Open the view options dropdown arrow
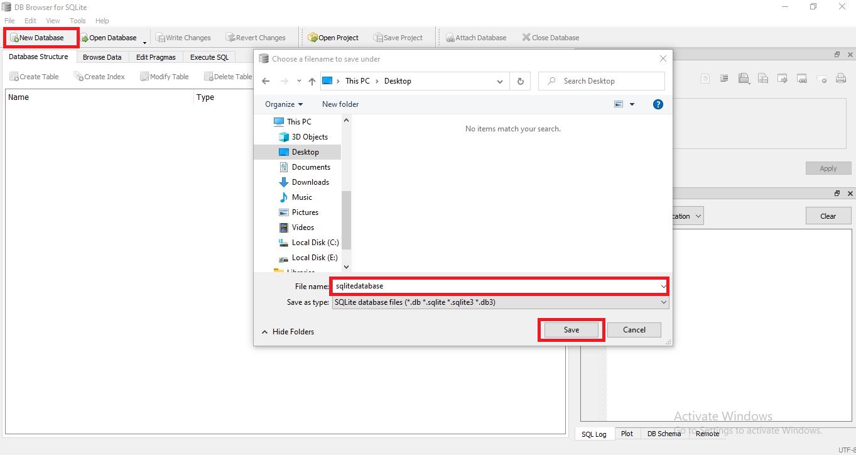 (x=632, y=104)
